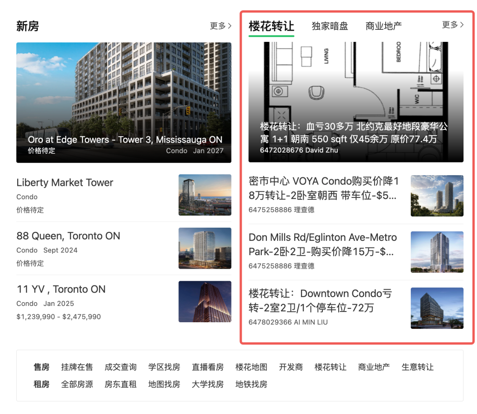477x414 pixels.
Task: Open 88 Queen, Toronto ON listing
Action: (68, 236)
